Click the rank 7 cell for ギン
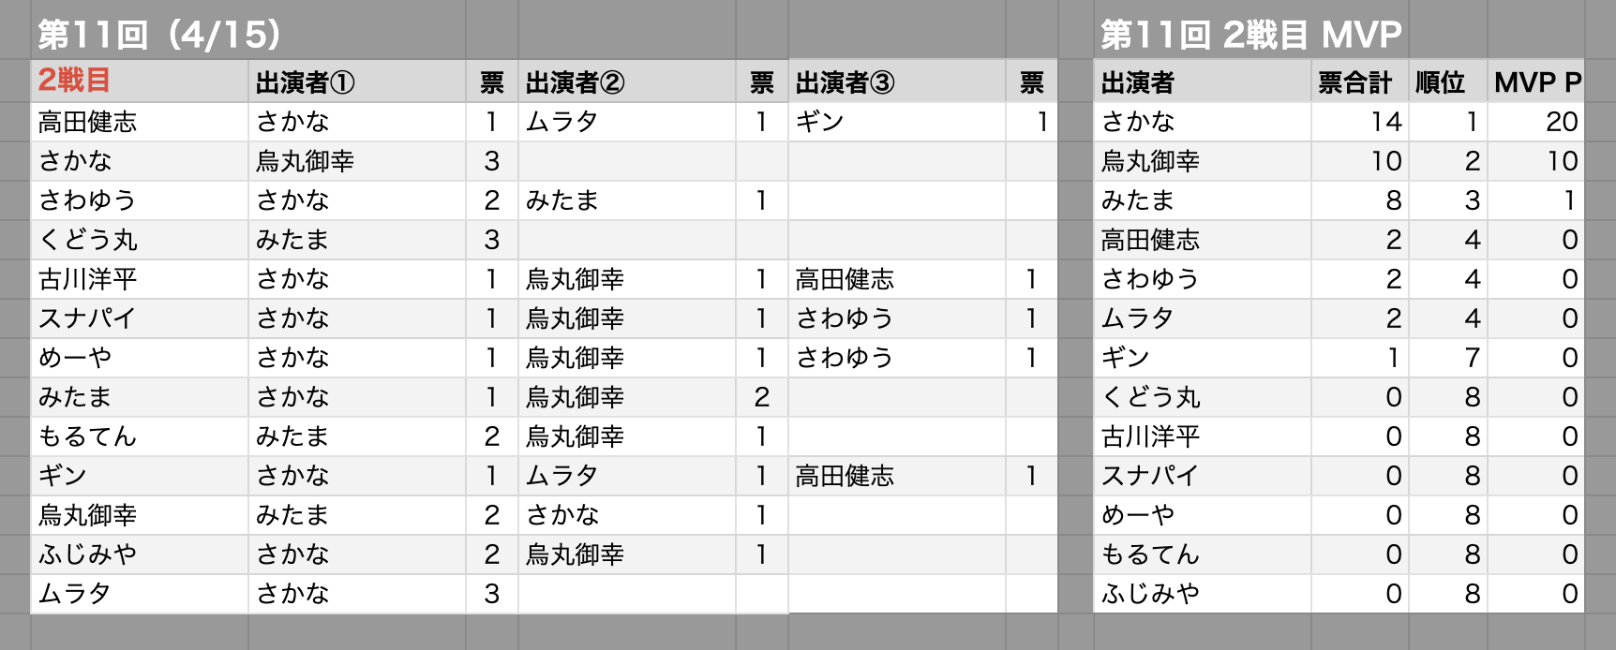 (x=1447, y=358)
